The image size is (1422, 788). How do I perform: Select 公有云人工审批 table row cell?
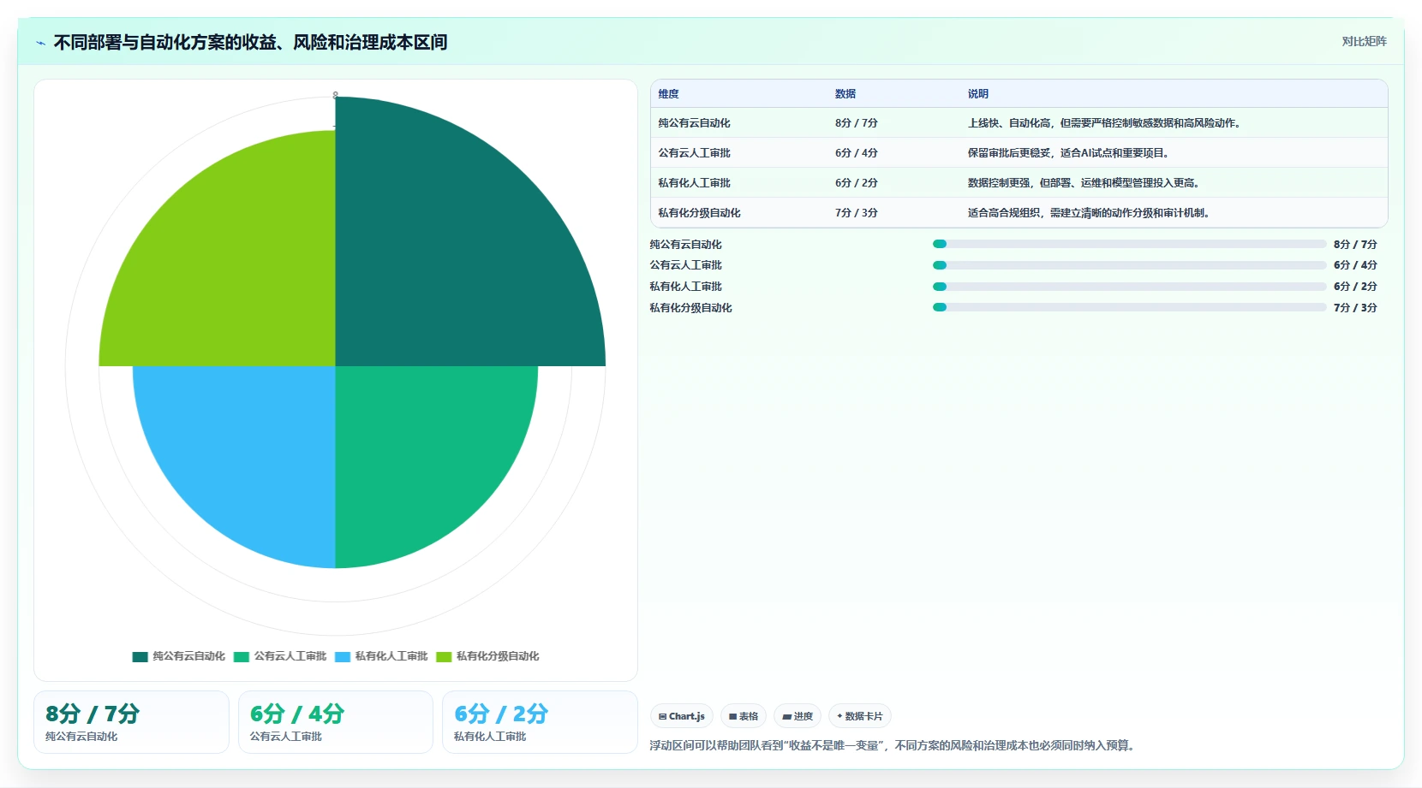tap(694, 153)
